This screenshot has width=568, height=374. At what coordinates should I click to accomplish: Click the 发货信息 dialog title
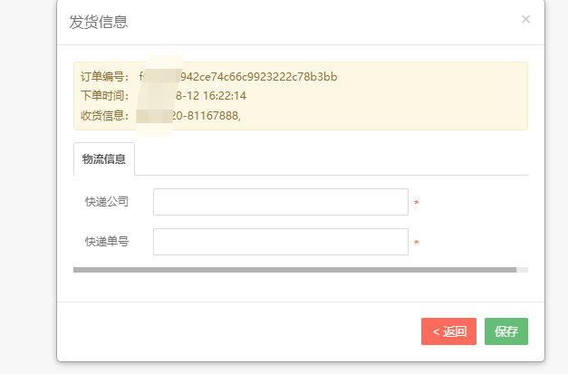99,22
